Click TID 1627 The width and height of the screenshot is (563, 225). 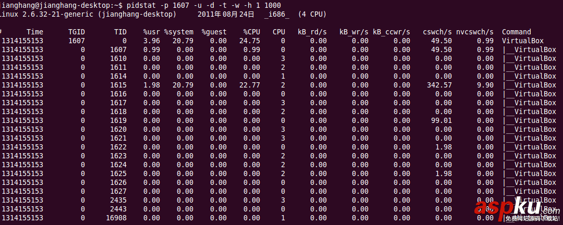(x=118, y=191)
